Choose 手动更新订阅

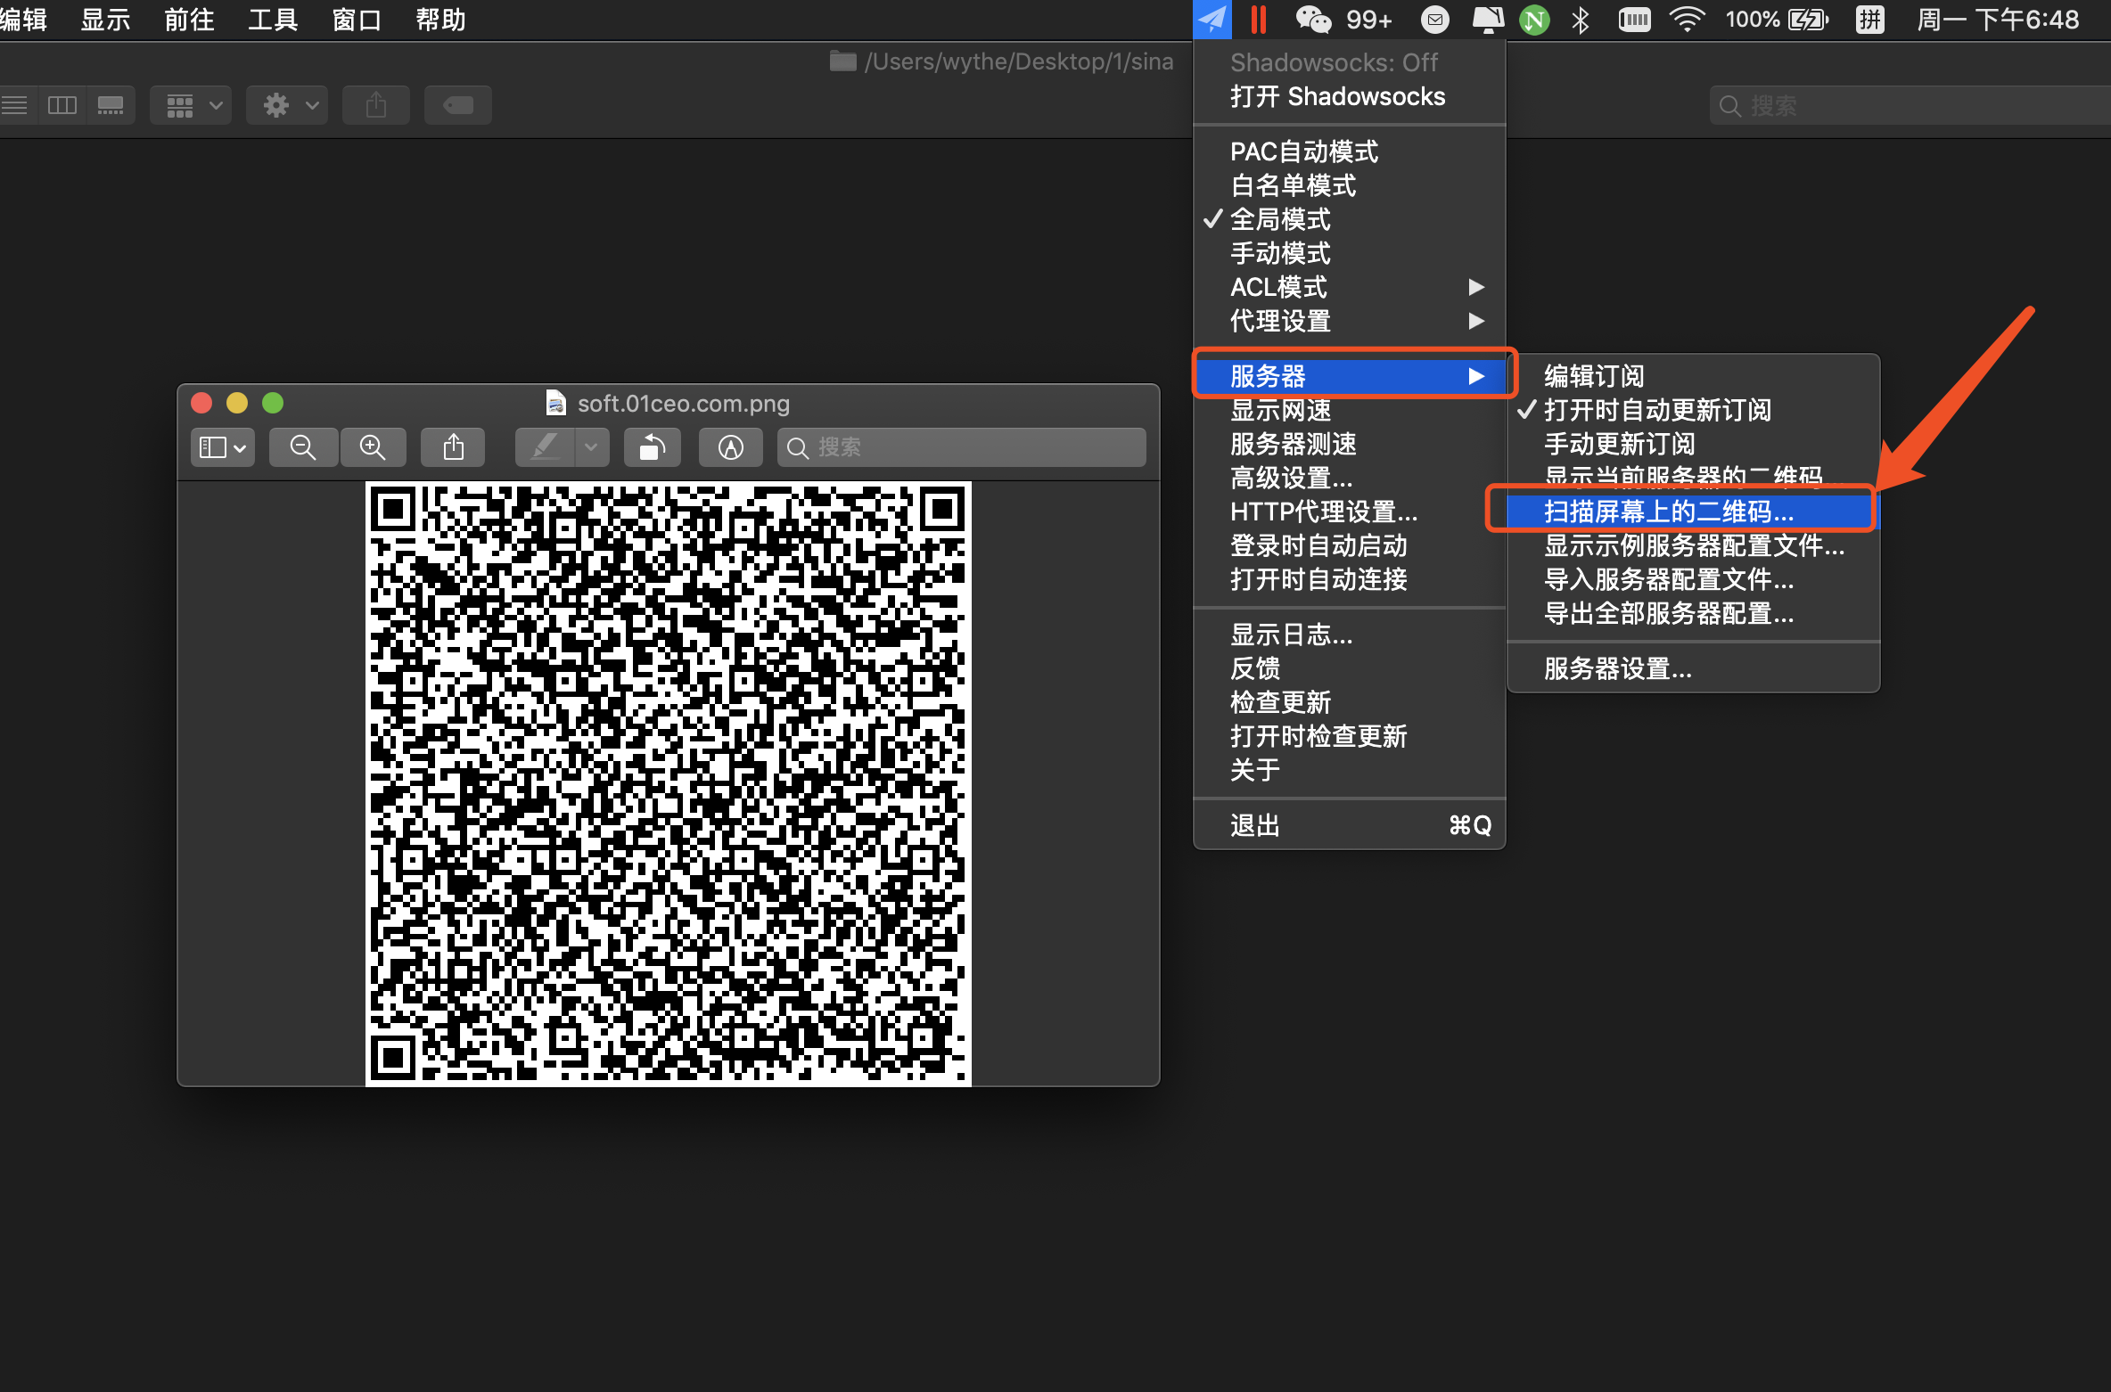1694,444
